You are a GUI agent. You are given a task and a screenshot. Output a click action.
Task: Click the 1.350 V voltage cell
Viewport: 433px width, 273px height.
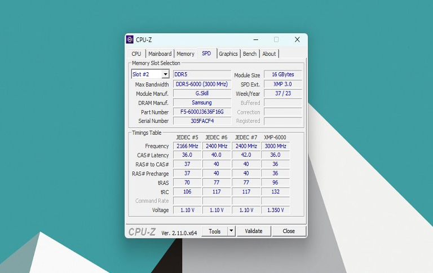coord(275,210)
